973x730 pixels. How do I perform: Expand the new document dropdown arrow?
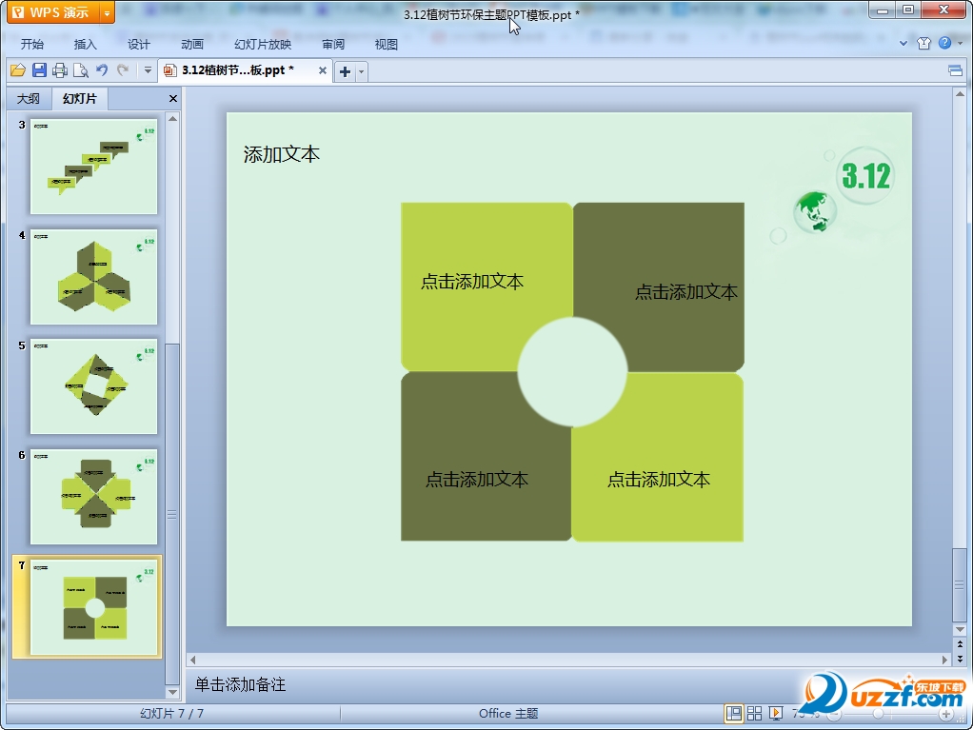point(361,72)
